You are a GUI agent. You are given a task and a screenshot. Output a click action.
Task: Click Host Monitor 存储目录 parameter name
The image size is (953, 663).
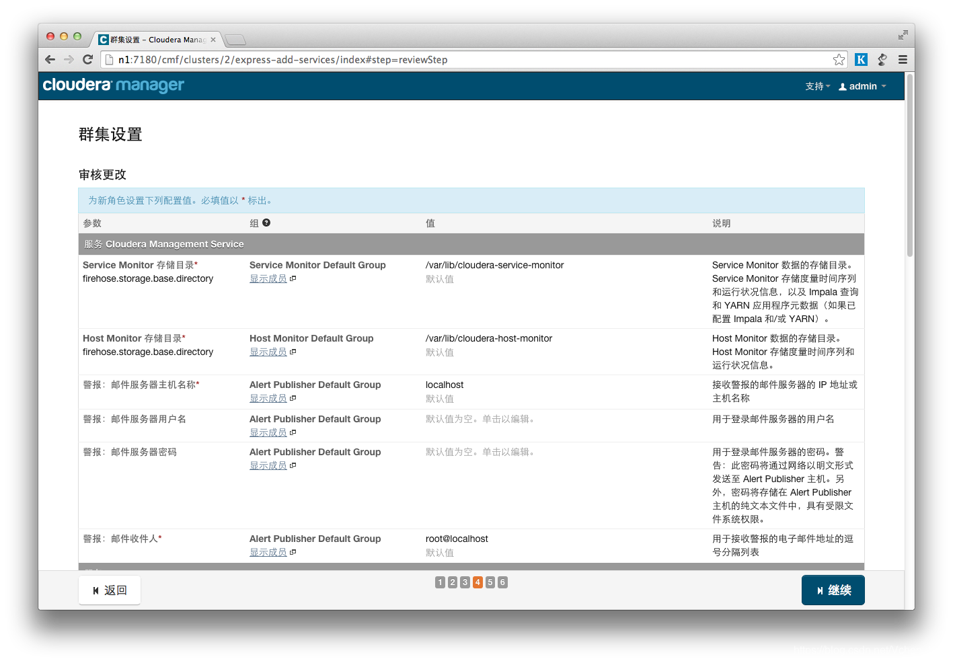point(134,338)
